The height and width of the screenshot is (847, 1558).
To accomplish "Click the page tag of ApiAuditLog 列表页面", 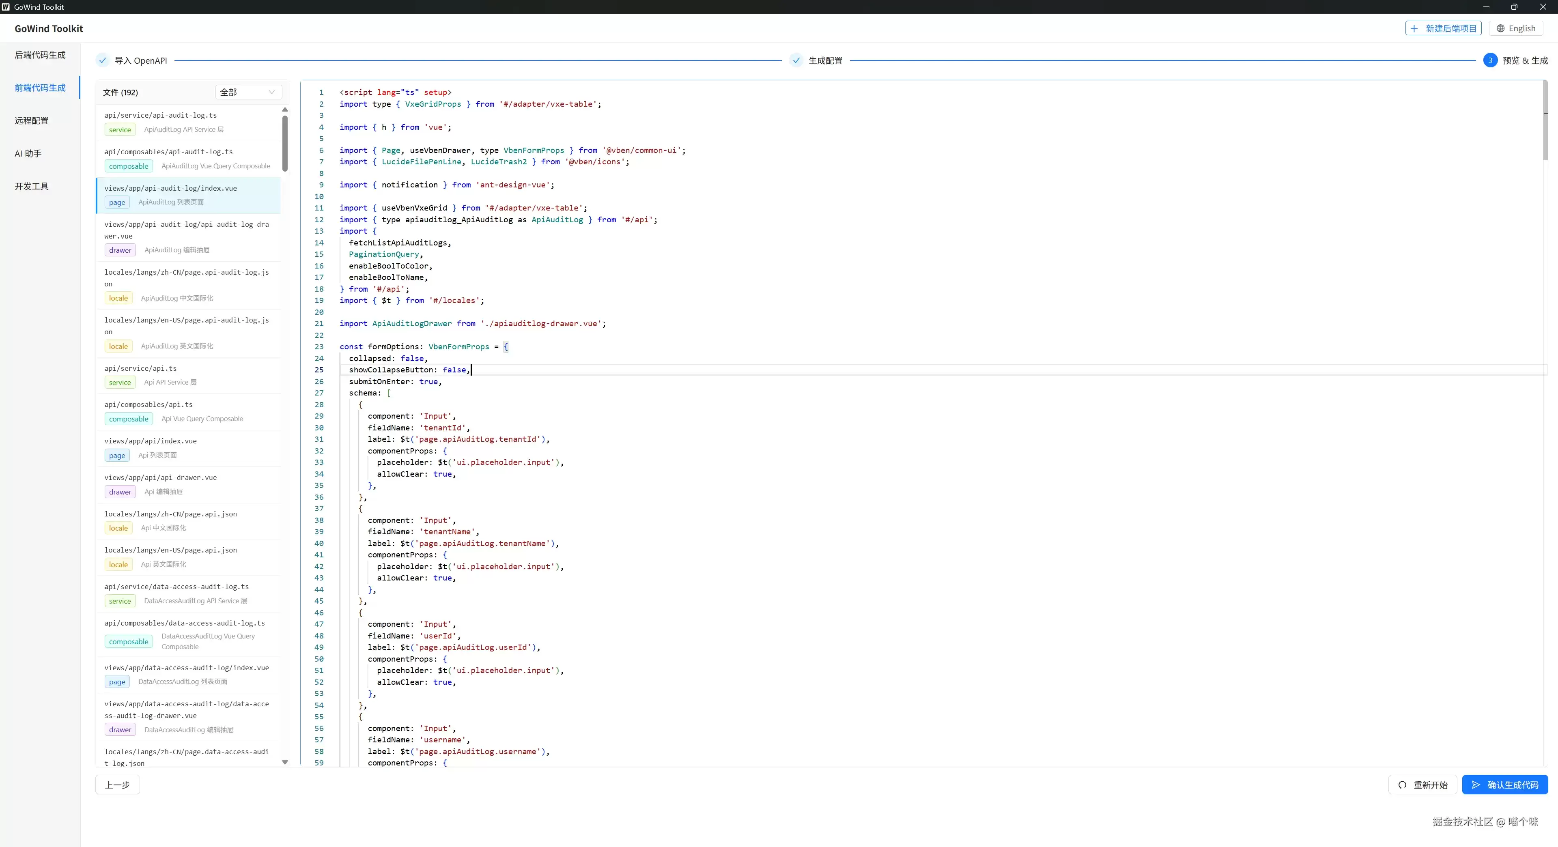I will click(x=117, y=202).
